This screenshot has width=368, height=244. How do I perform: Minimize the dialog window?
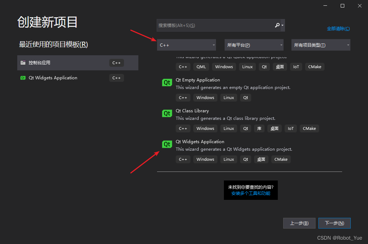(325, 6)
